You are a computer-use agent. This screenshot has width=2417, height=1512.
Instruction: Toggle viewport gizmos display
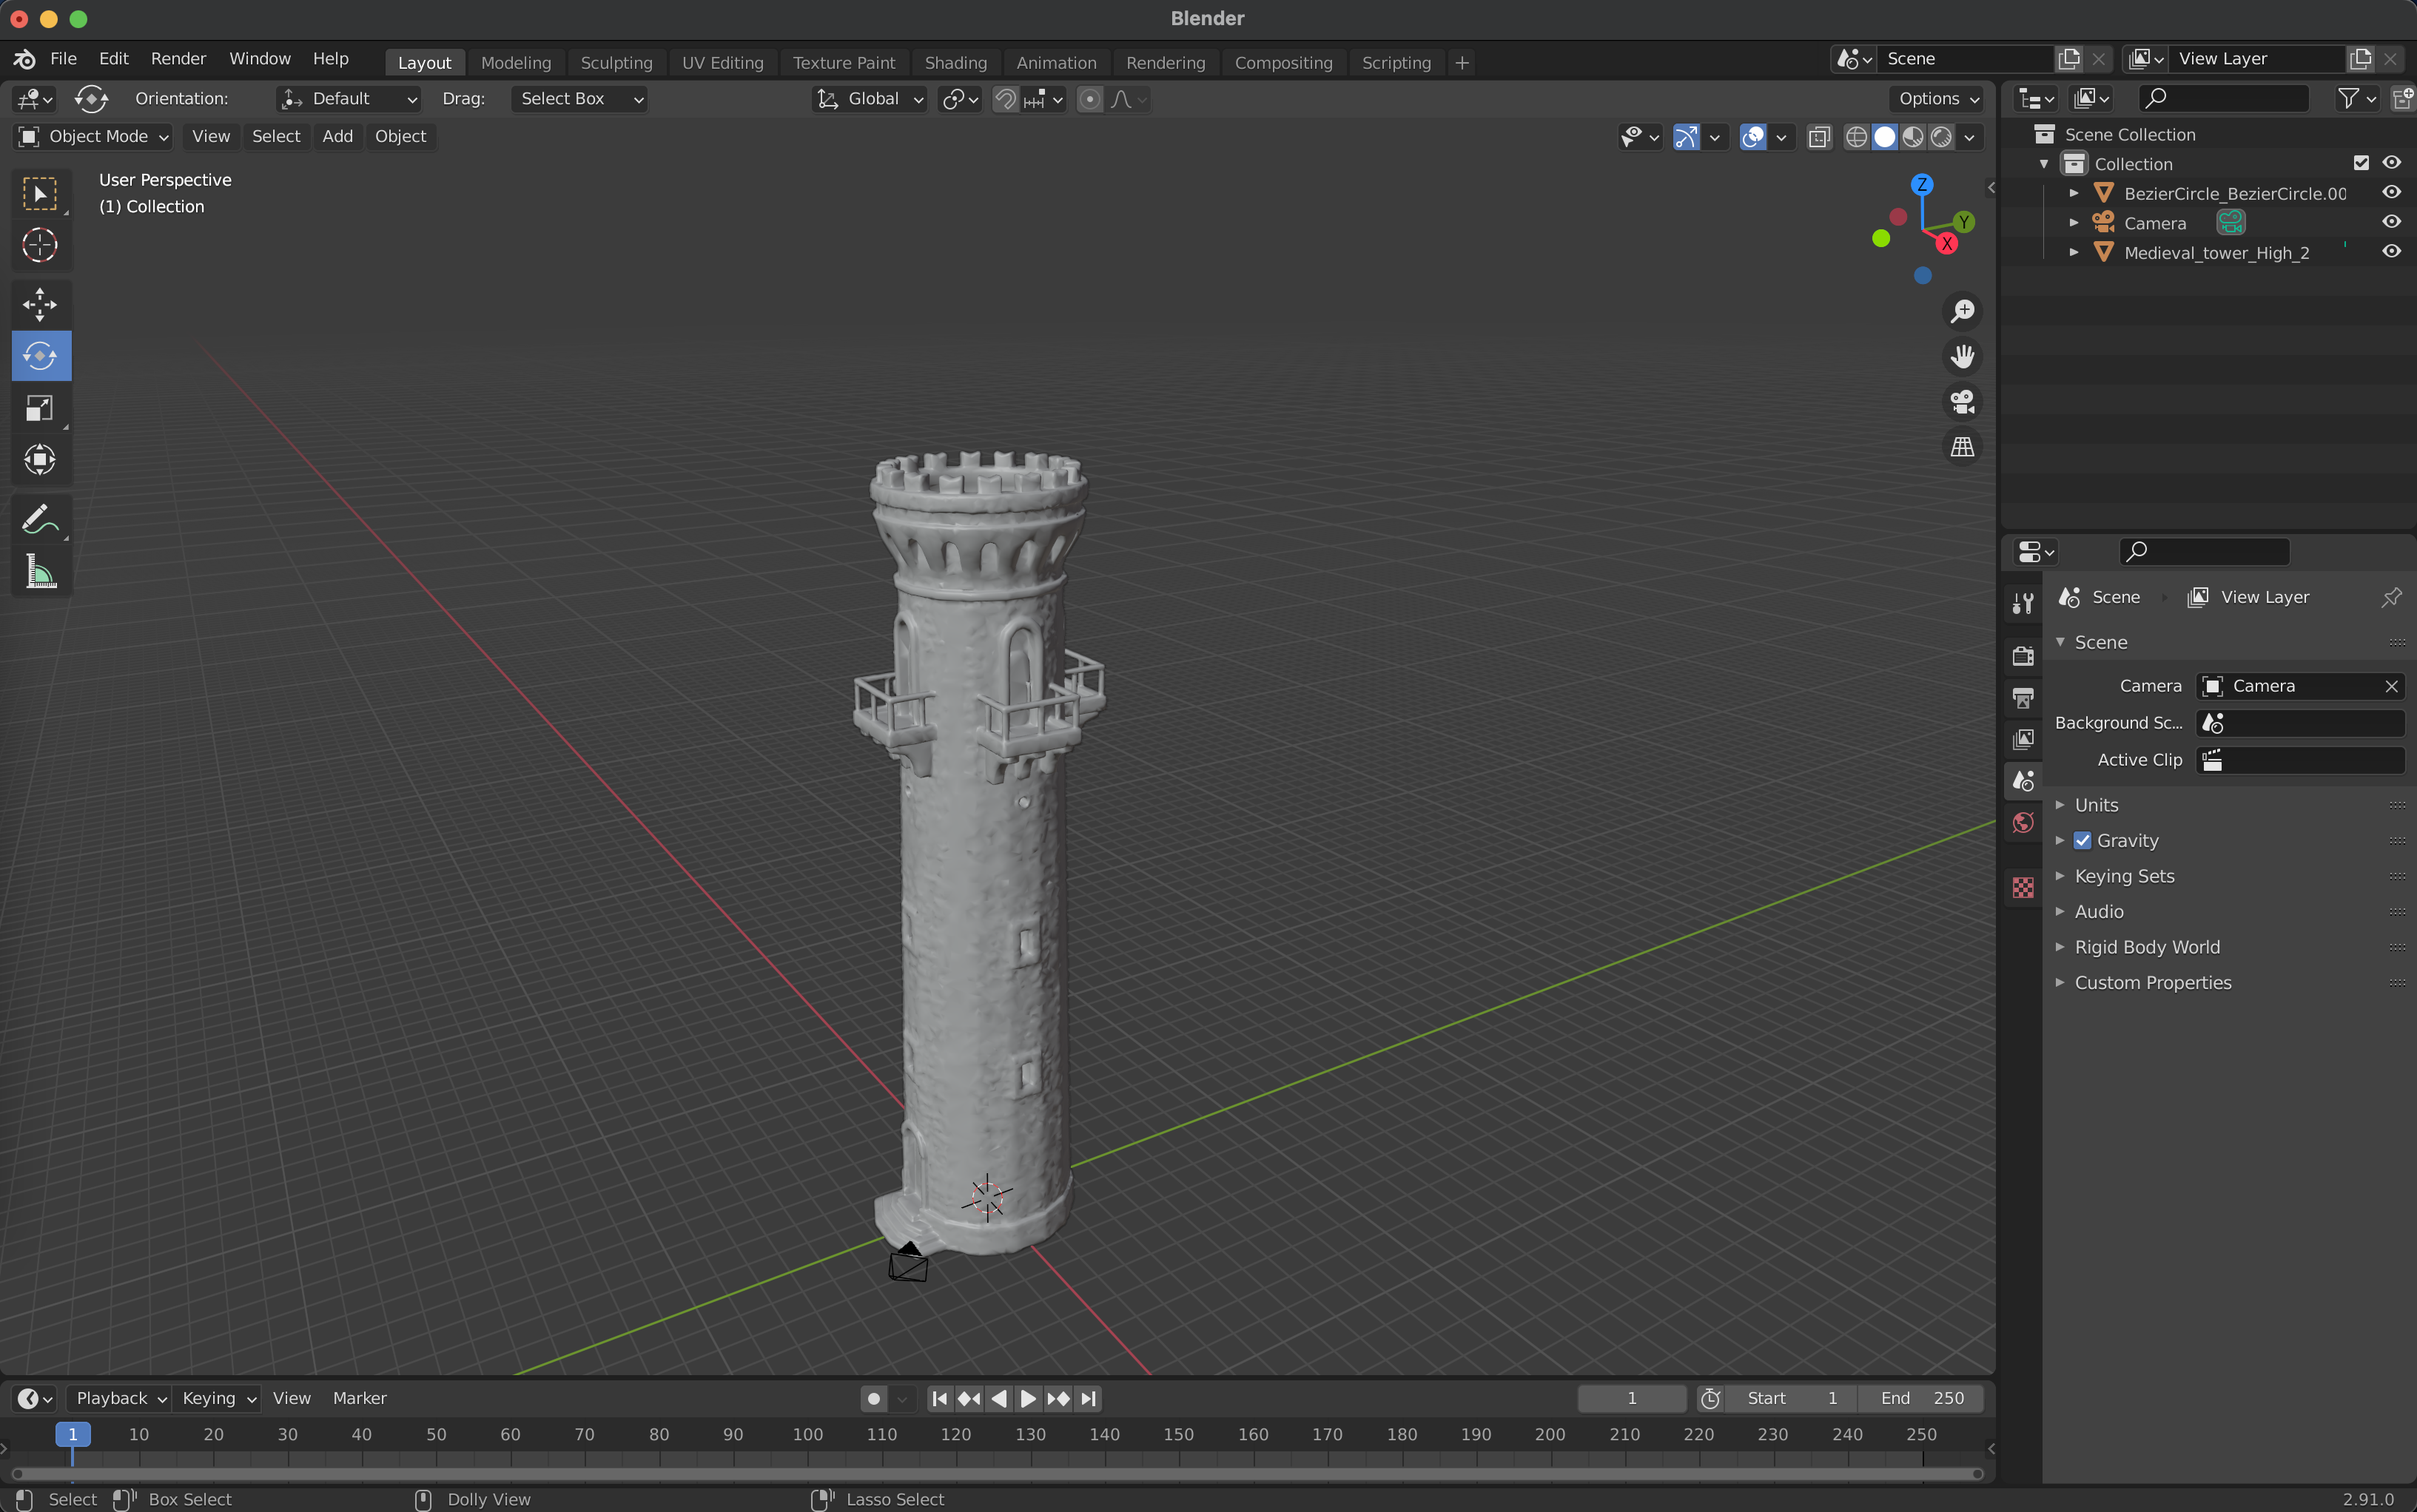tap(1686, 137)
